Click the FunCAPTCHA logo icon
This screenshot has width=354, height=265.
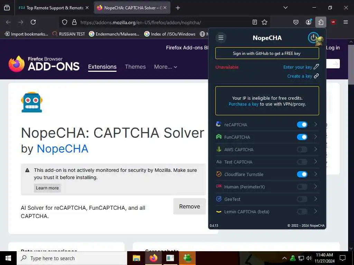[x=218, y=137]
